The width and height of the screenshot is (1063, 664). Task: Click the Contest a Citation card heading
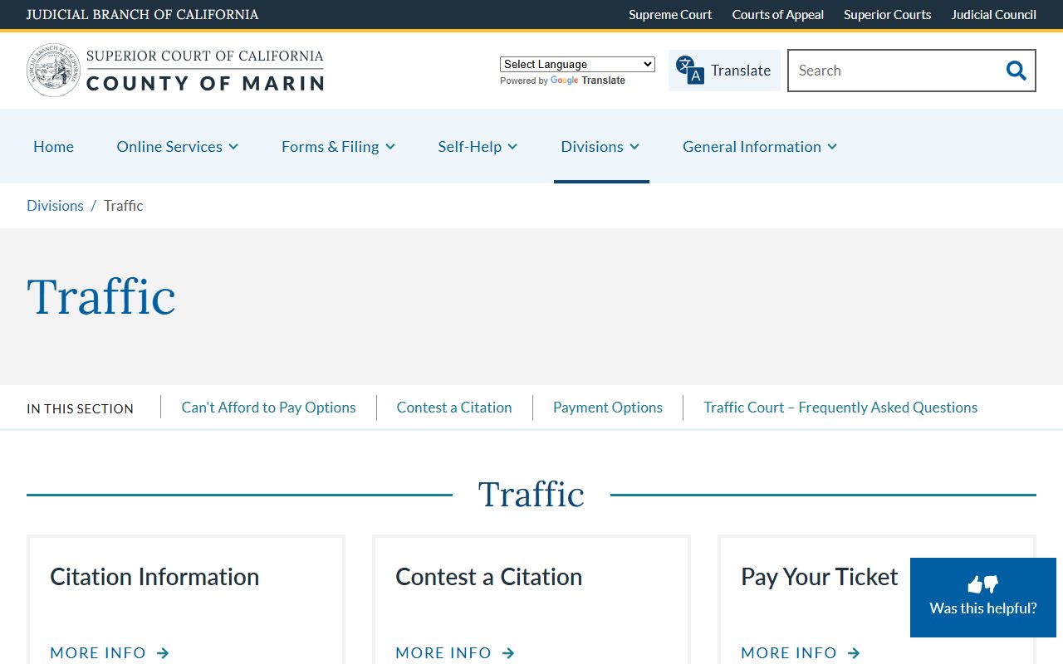(488, 577)
